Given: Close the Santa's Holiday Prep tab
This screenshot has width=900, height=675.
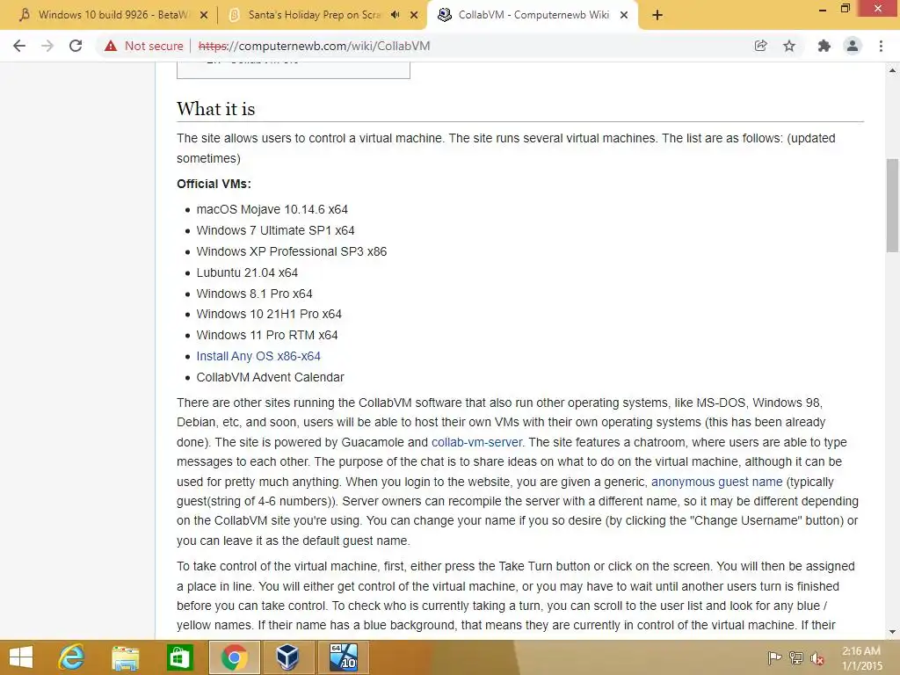Looking at the screenshot, I should pyautogui.click(x=414, y=16).
